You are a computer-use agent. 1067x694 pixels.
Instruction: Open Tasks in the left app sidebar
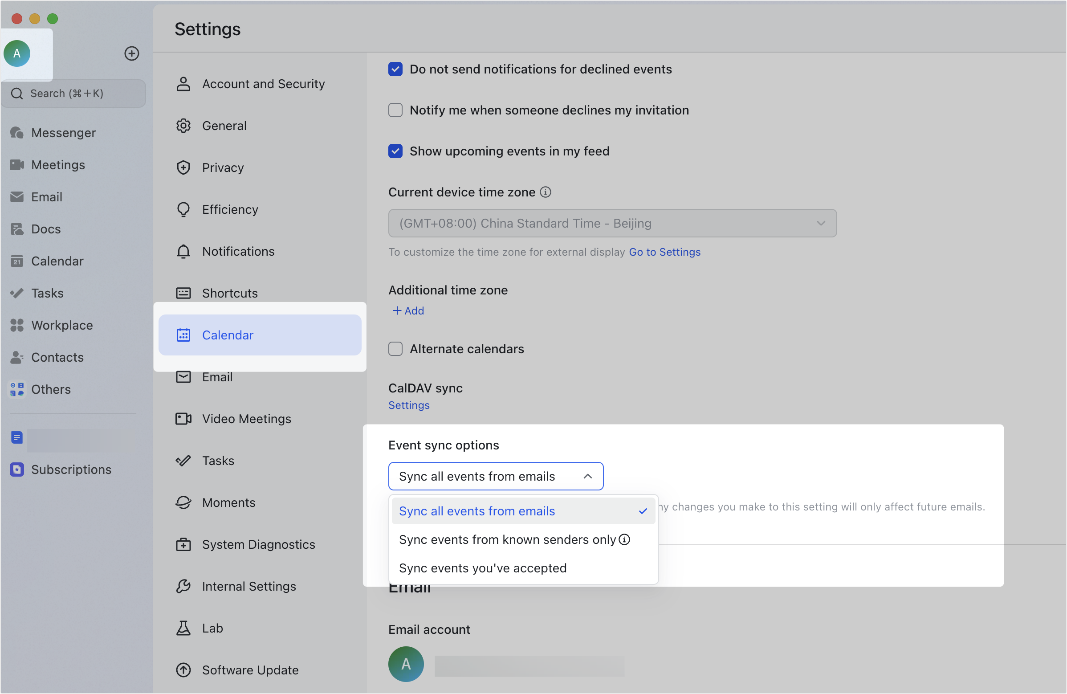coord(37,293)
